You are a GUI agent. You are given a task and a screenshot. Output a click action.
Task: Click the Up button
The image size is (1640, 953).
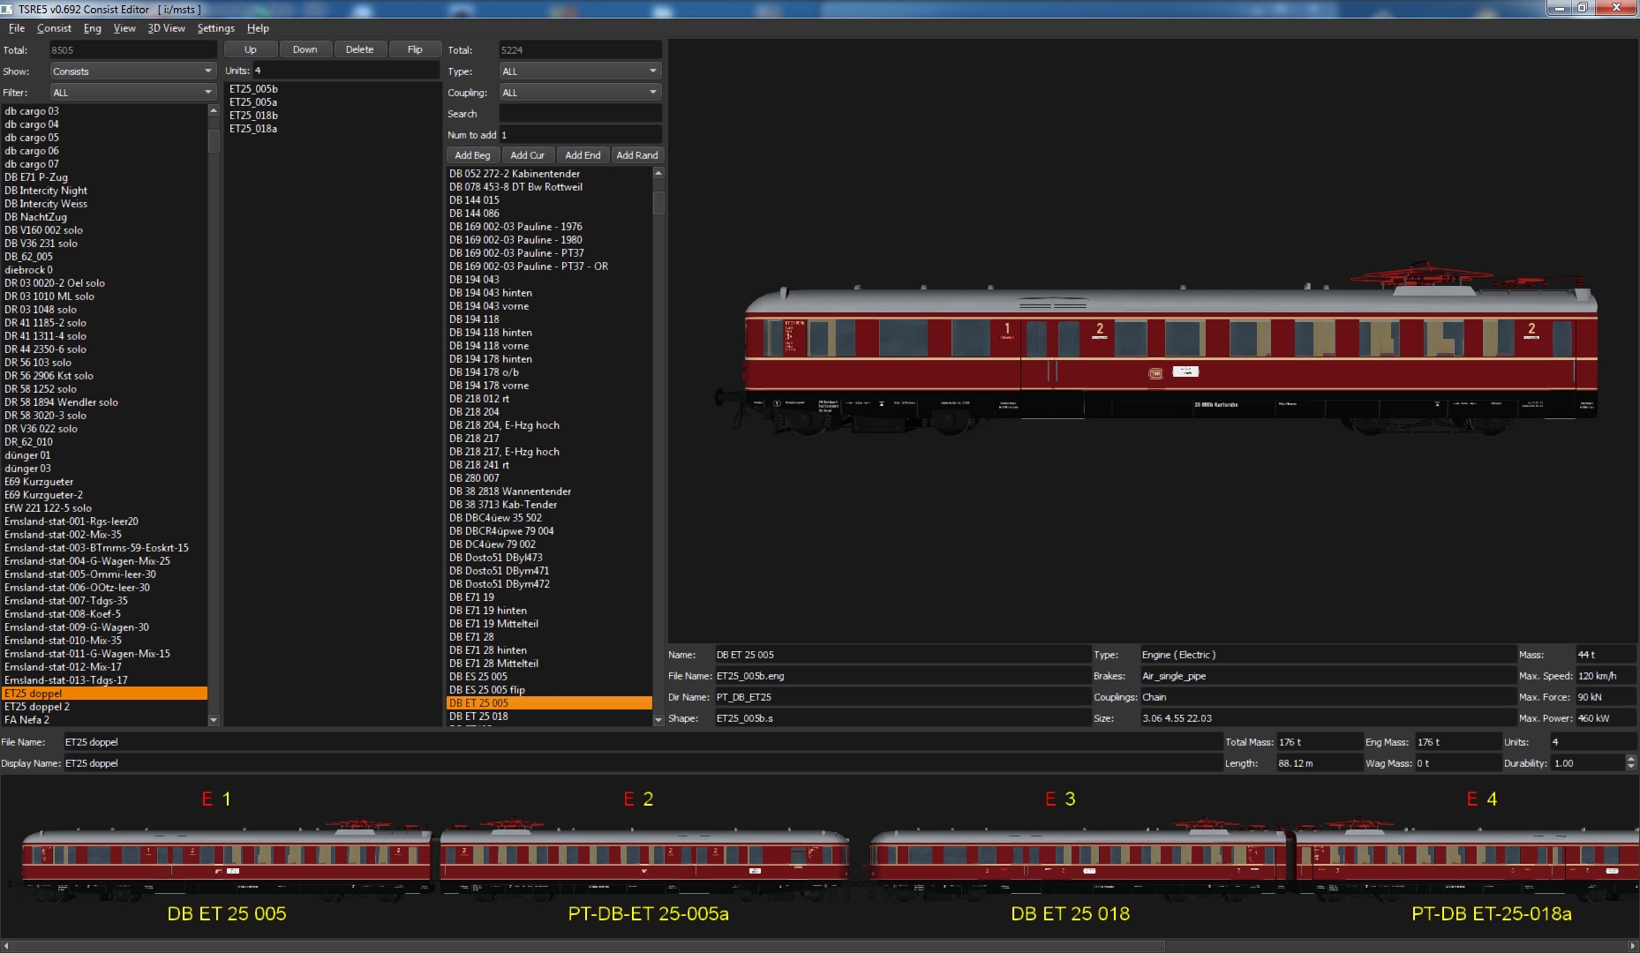pyautogui.click(x=251, y=49)
